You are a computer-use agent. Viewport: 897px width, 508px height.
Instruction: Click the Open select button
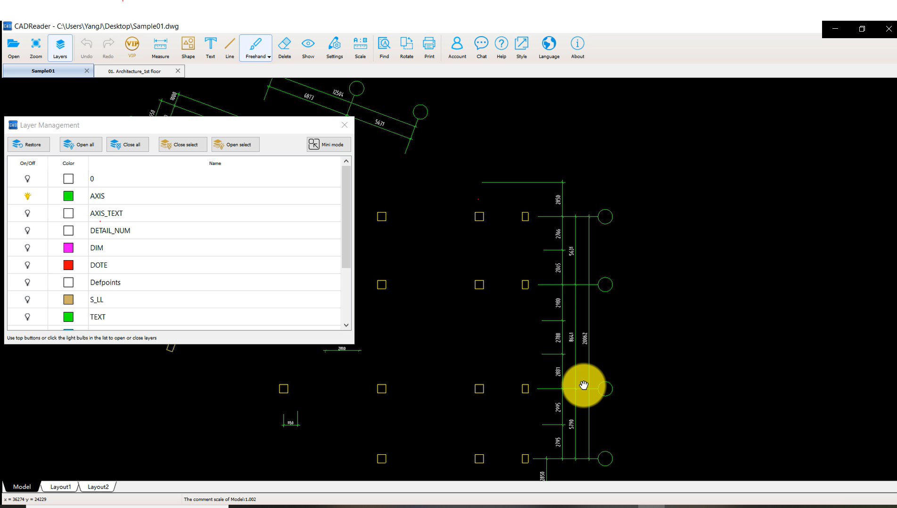(235, 144)
